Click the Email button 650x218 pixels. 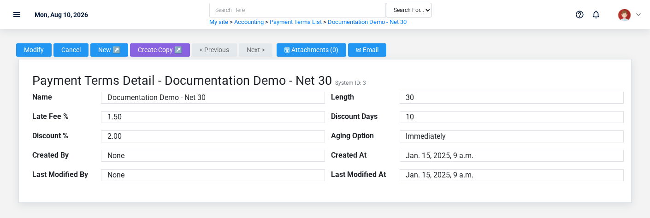click(367, 50)
